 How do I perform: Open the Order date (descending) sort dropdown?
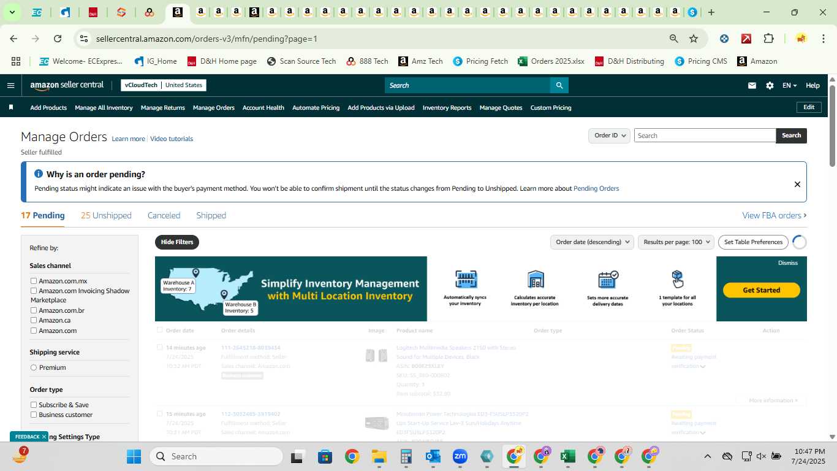coord(591,242)
